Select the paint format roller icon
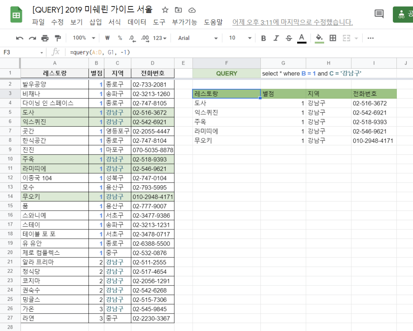This screenshot has width=413, height=331. tap(57, 38)
